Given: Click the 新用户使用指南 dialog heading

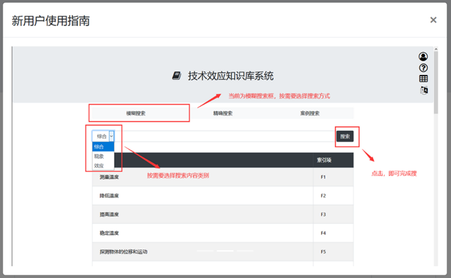Looking at the screenshot, I should pos(50,20).
